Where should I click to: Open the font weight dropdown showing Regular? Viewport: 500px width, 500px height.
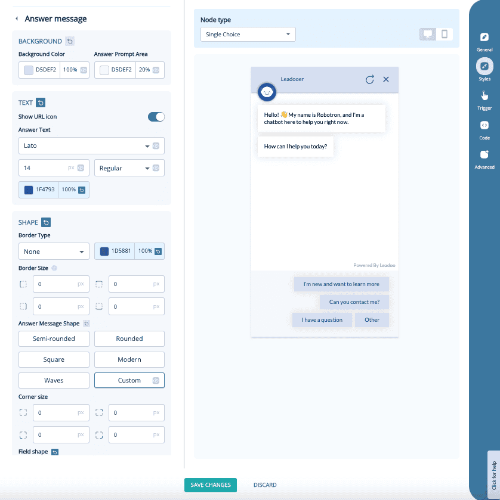point(129,167)
